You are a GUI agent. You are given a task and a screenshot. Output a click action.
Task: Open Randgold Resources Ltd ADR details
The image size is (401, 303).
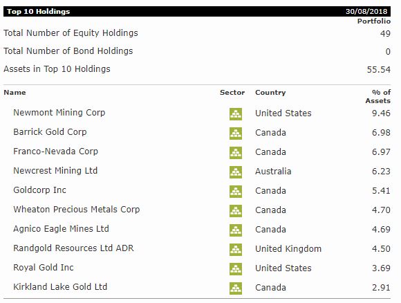[73, 248]
